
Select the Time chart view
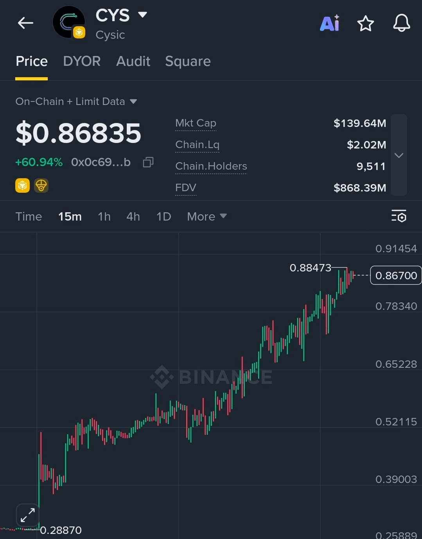(29, 216)
